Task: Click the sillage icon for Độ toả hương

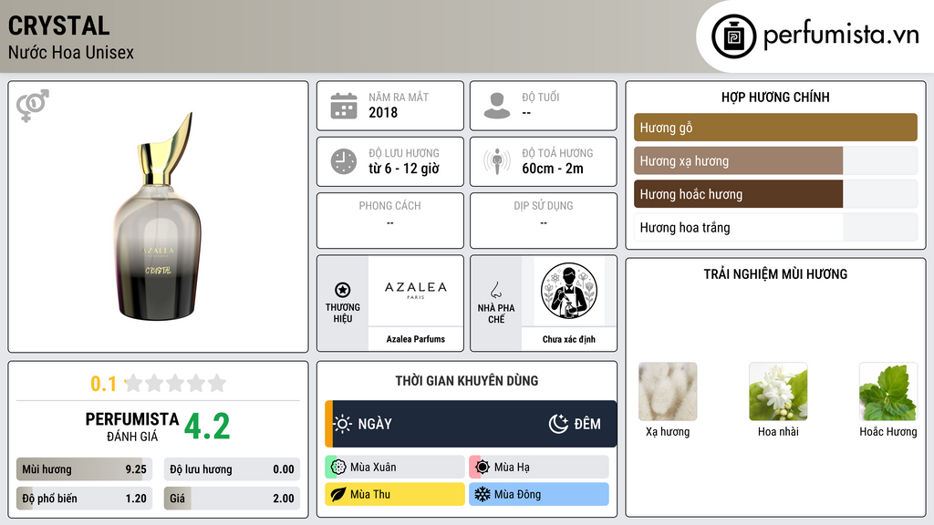Action: pos(497,161)
